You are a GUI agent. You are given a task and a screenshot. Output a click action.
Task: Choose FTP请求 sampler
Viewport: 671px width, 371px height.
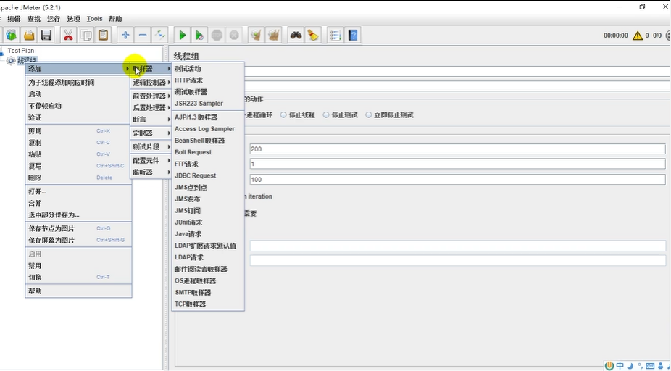[x=208, y=164]
